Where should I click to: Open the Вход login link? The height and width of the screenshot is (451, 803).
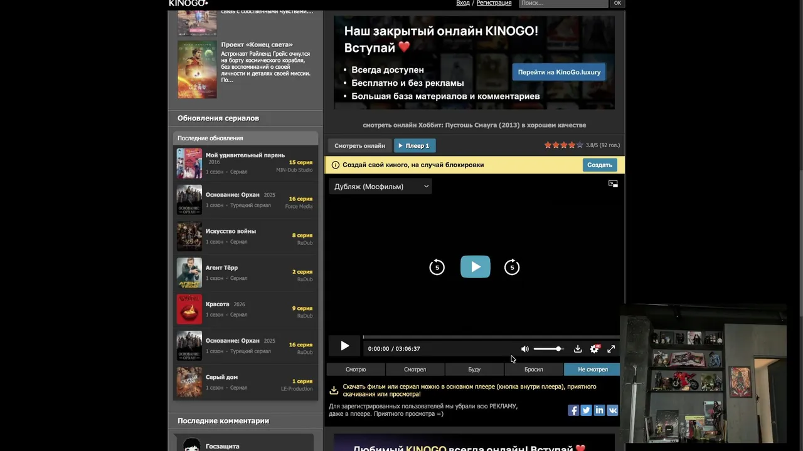pyautogui.click(x=463, y=3)
